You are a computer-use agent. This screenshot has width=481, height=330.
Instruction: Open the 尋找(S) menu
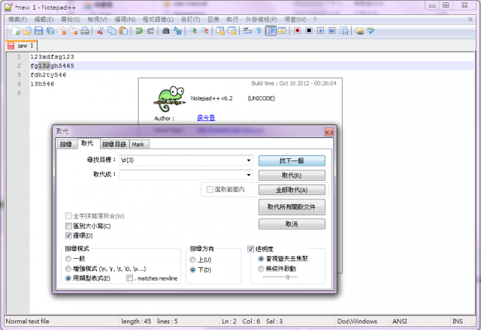[x=70, y=19]
